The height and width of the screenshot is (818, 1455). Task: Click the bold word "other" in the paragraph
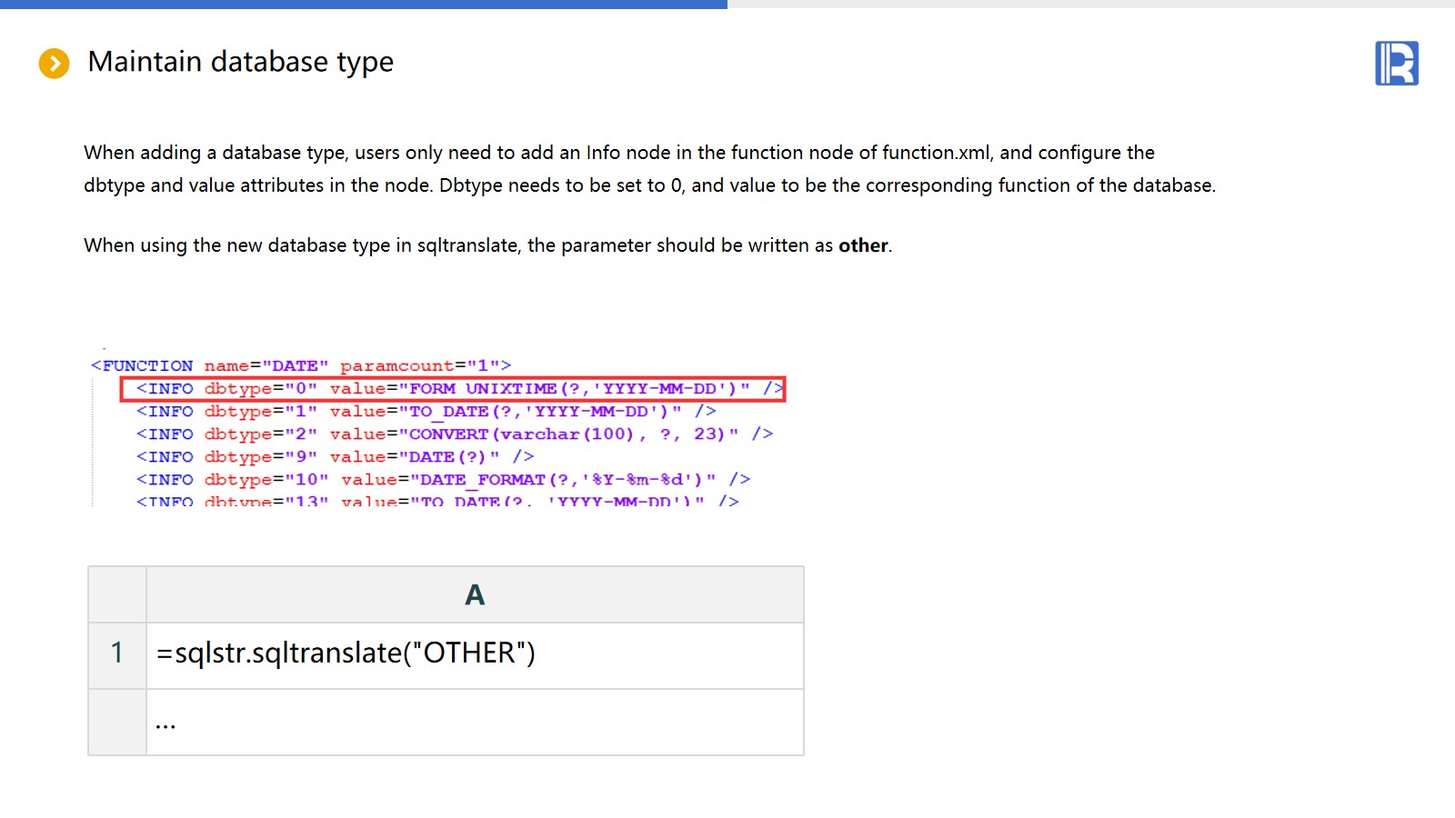862,245
